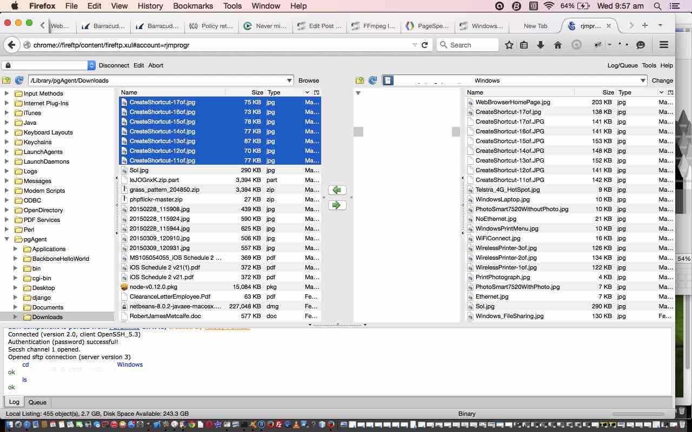Click the Disconnect button
Screen dimensions: 692x432
(x=114, y=65)
